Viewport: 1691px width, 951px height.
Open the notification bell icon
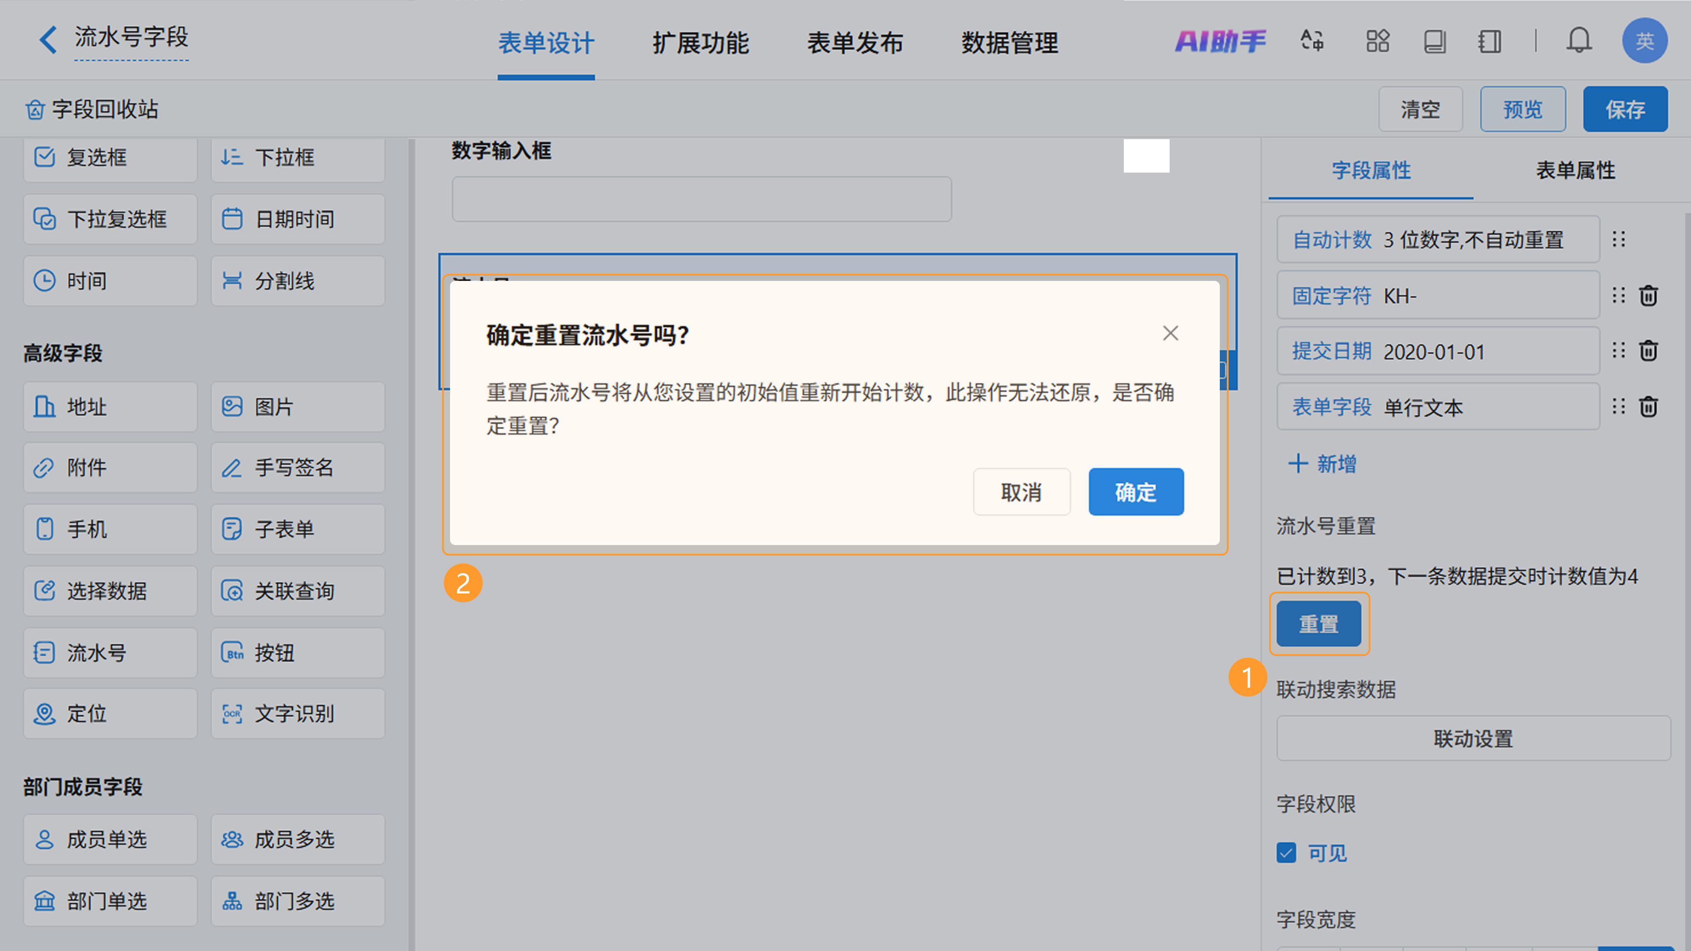pyautogui.click(x=1579, y=41)
